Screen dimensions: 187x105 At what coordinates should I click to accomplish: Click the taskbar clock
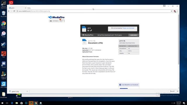[x=179, y=103]
